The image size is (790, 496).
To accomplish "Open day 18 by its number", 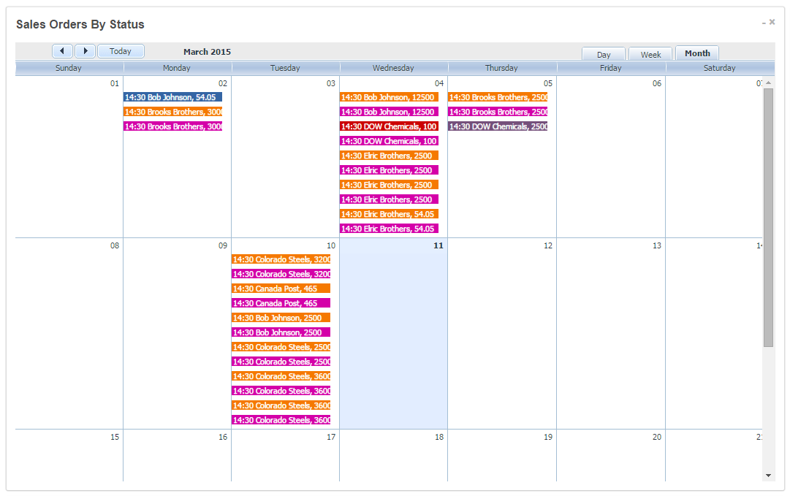I will [438, 437].
